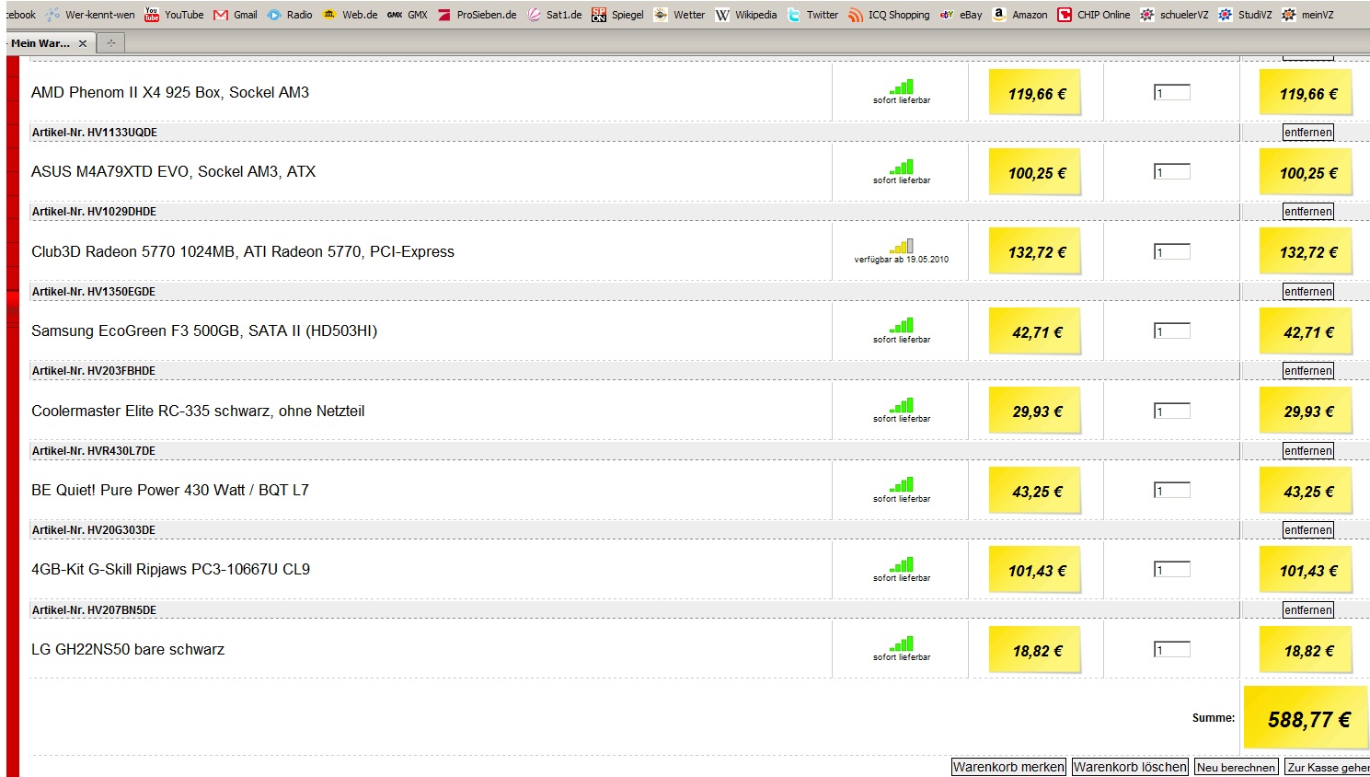Click Warenkorb löschen button
The image size is (1370, 777).
click(1130, 767)
